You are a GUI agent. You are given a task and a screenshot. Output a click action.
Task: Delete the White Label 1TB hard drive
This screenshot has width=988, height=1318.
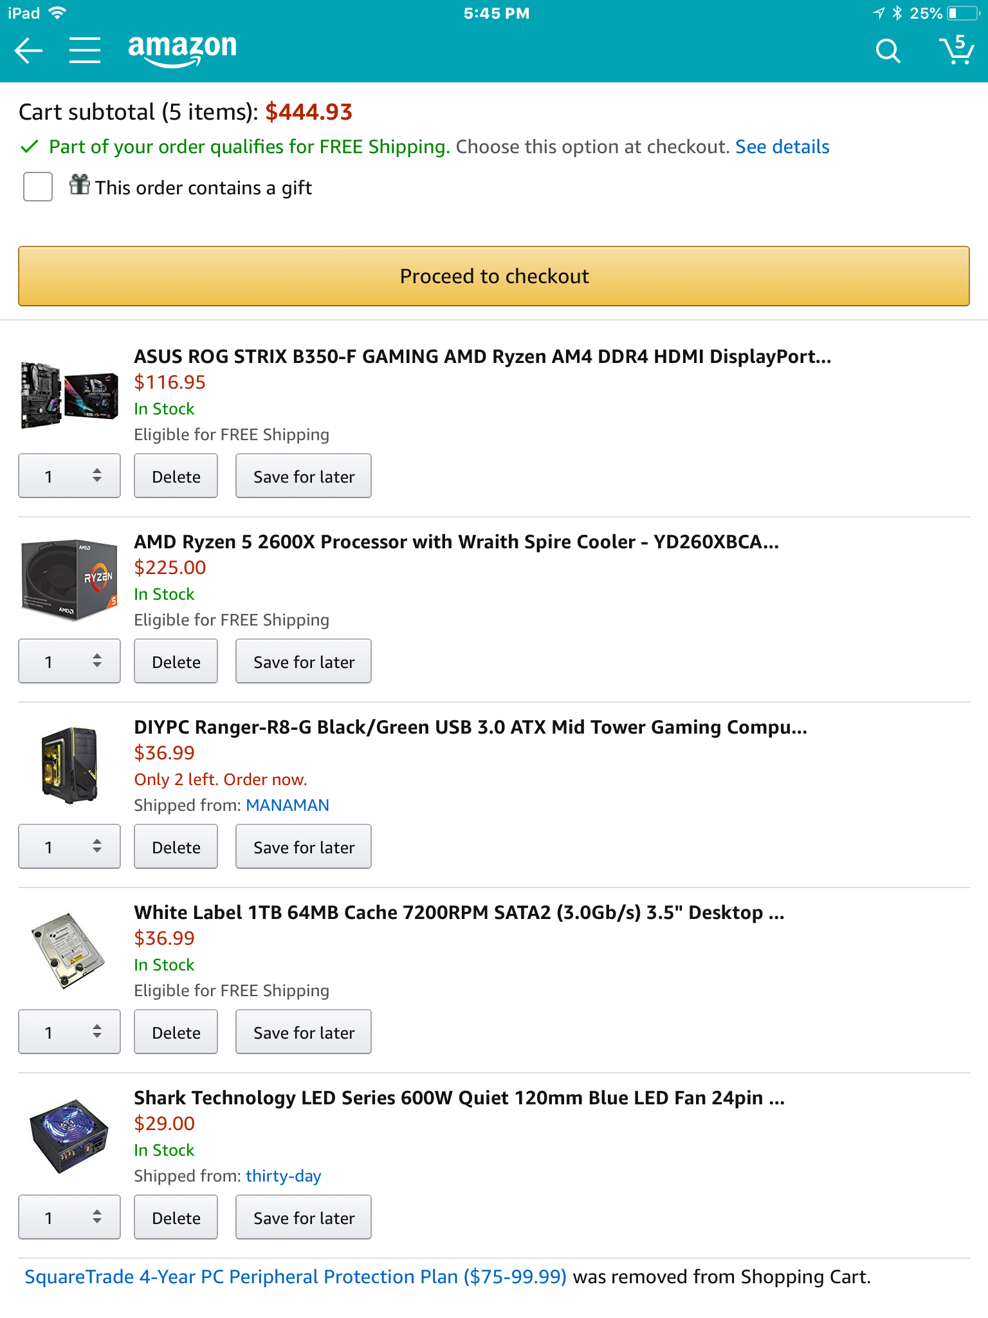(176, 1032)
